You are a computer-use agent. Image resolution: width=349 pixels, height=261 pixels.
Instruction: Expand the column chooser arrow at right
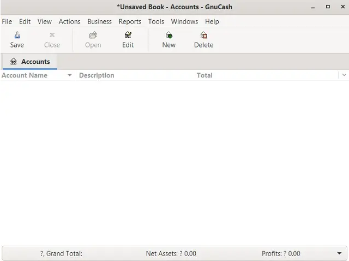(344, 75)
